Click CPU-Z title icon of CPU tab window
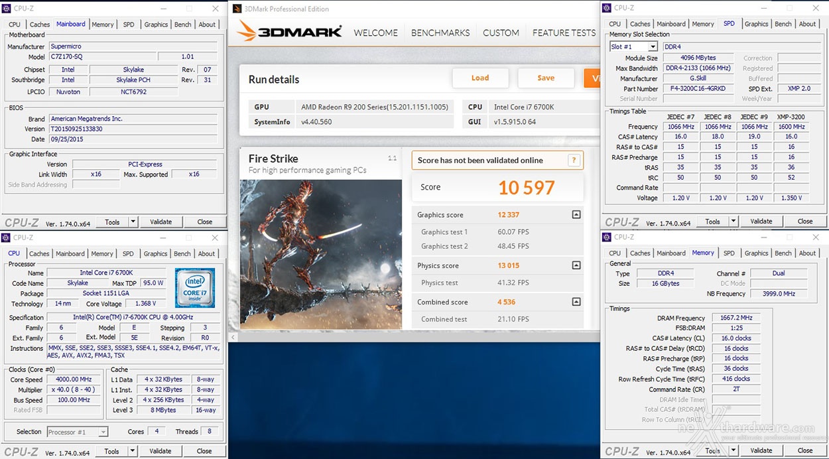 7,237
